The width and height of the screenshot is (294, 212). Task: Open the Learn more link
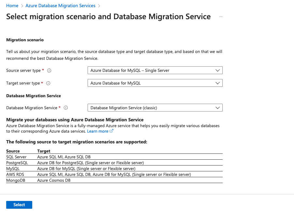(x=98, y=131)
